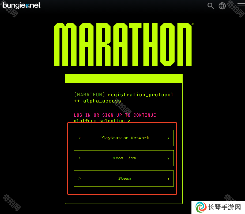Click the right chevron on PlayStation Network
Image resolution: width=245 pixels, height=214 pixels.
pyautogui.click(x=168, y=138)
